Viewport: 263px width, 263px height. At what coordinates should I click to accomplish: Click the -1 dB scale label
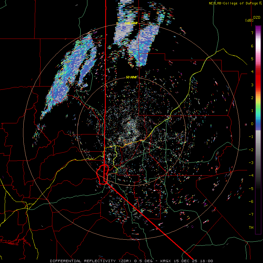click(x=251, y=137)
